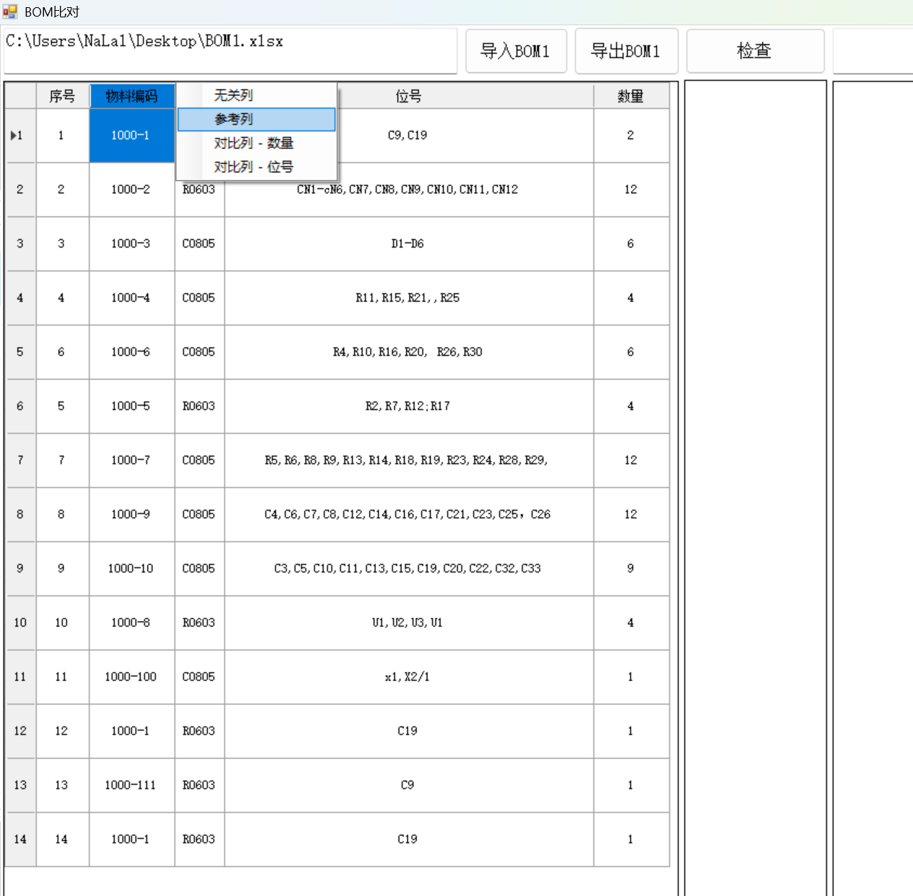Screen dimensions: 913x896
Task: Click the cell starting with C3, C5, C10
Action: [409, 569]
